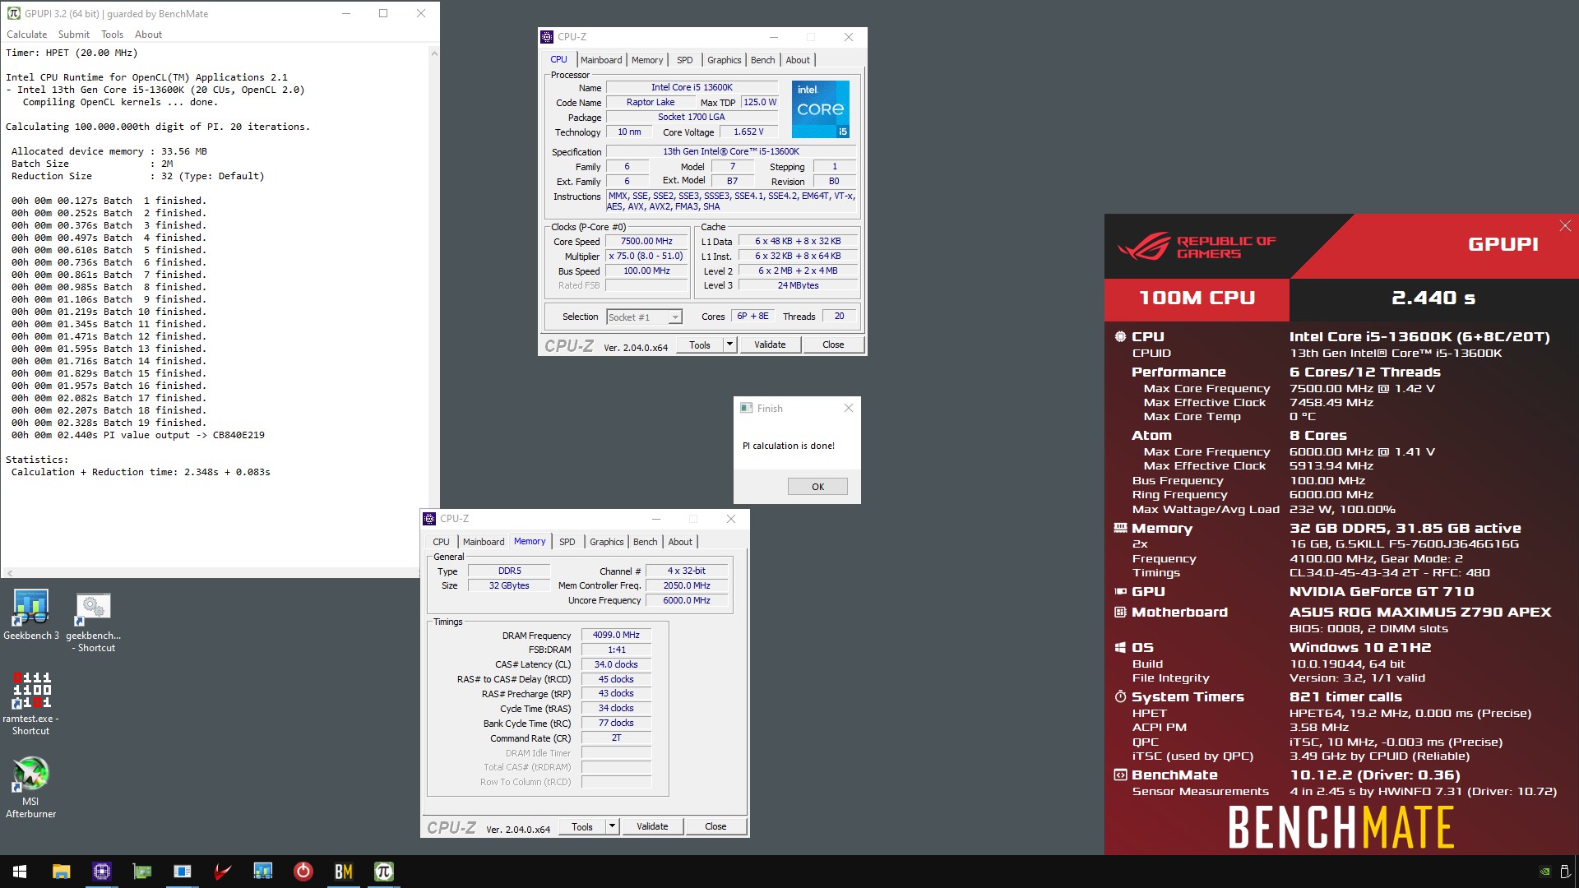Open File Explorer from taskbar

pyautogui.click(x=61, y=872)
